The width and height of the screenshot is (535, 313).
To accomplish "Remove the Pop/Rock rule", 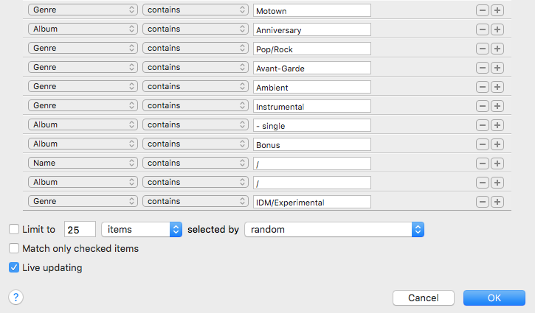I will 482,49.
